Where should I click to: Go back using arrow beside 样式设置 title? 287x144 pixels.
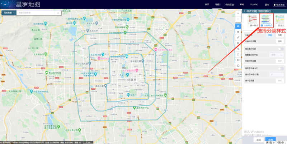pos(244,11)
